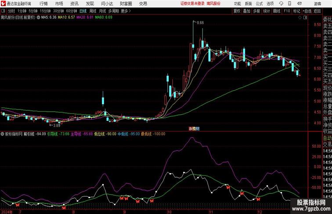Click the 叠加 overlay toolbar button
This screenshot has height=214, width=332.
tap(247, 11)
